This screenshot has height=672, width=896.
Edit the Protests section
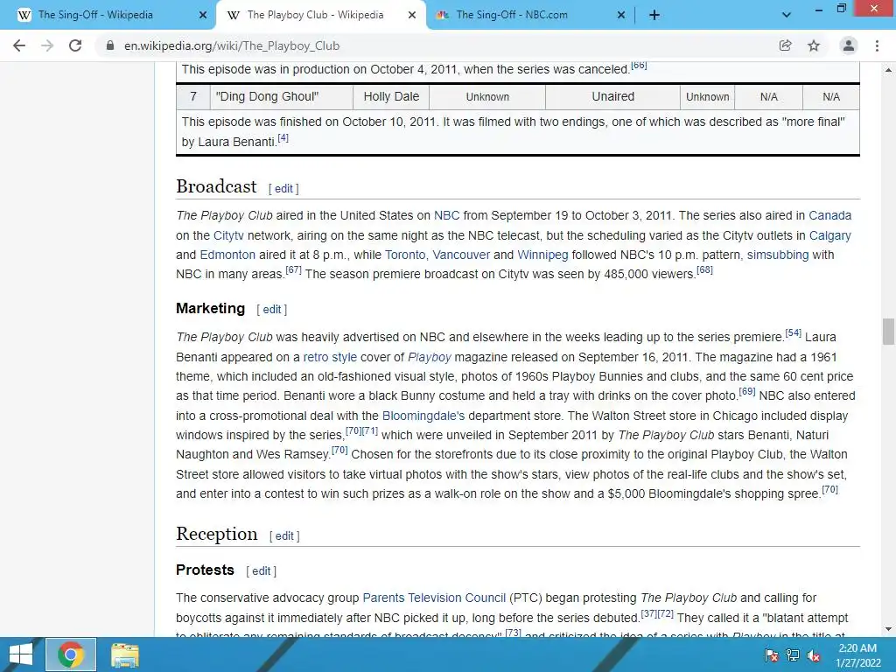261,570
